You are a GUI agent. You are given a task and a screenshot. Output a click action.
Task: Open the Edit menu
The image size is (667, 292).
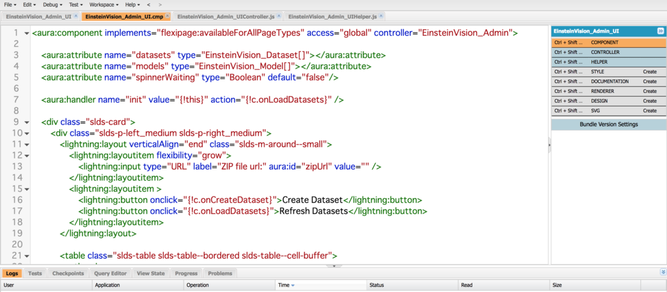(29, 5)
